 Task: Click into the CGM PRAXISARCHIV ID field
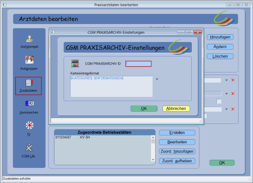click(138, 64)
